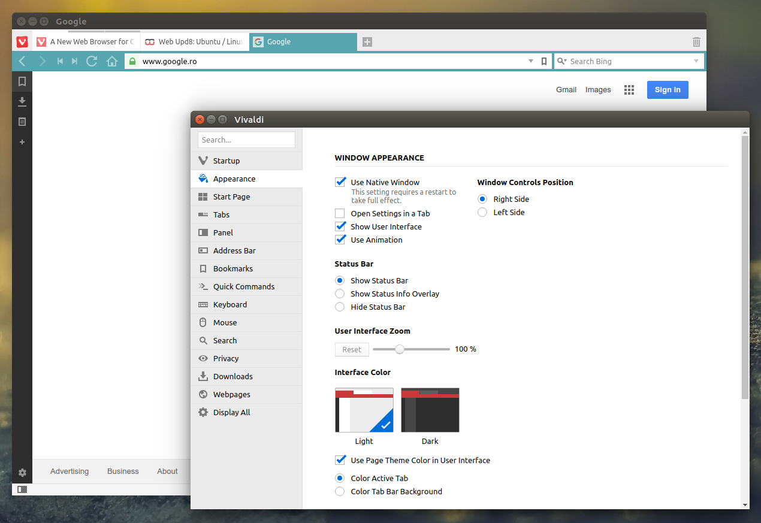Open the Bookmarks panel in side panel
761x523 pixels.
22,81
